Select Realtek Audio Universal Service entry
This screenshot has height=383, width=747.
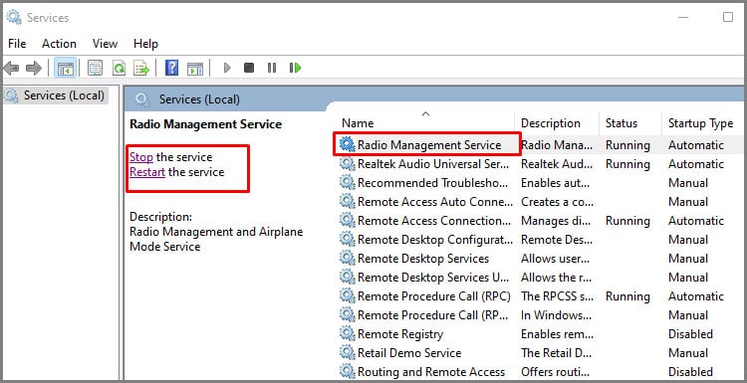coord(434,164)
